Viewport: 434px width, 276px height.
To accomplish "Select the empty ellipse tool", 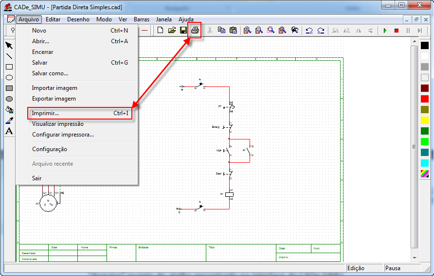I will click(9, 78).
